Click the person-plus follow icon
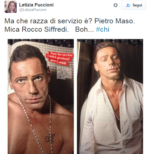Viewport: 149px width, 154px height. coord(128,5)
